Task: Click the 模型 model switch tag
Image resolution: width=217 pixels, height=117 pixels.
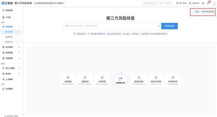Action: (x=197, y=12)
